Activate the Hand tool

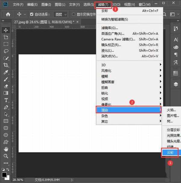[x=6, y=149]
